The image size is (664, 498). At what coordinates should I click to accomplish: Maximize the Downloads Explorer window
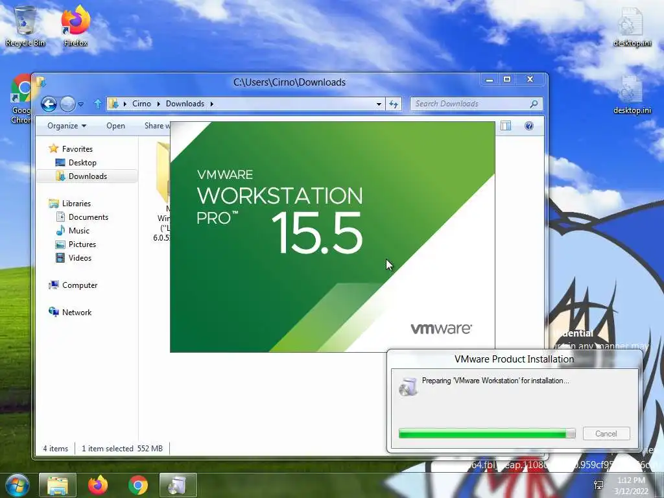(507, 80)
